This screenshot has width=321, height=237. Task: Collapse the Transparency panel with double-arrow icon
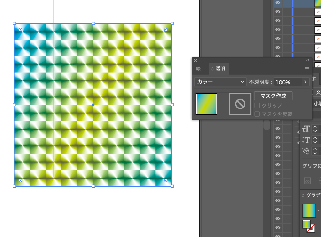(308, 60)
